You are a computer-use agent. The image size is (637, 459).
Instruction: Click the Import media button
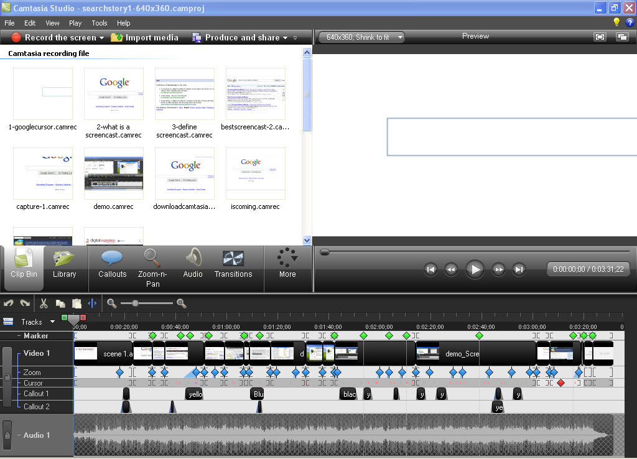[144, 37]
